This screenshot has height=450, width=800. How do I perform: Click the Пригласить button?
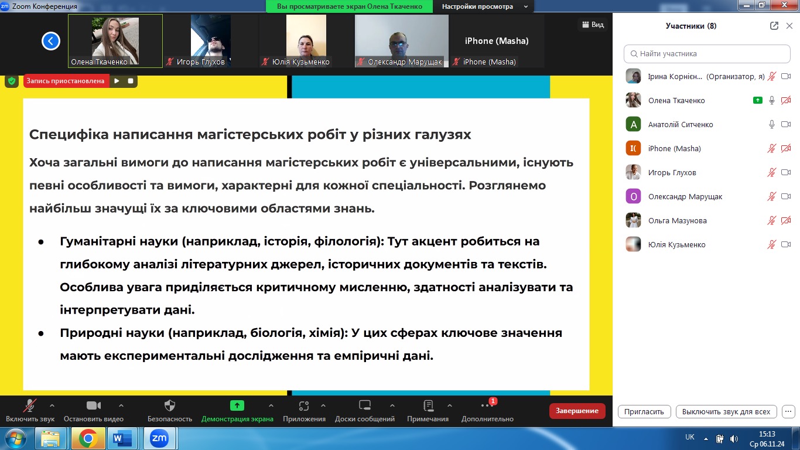pyautogui.click(x=644, y=411)
